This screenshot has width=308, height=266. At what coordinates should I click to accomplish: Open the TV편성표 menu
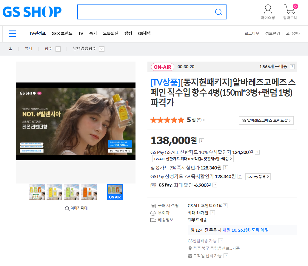pos(37,33)
